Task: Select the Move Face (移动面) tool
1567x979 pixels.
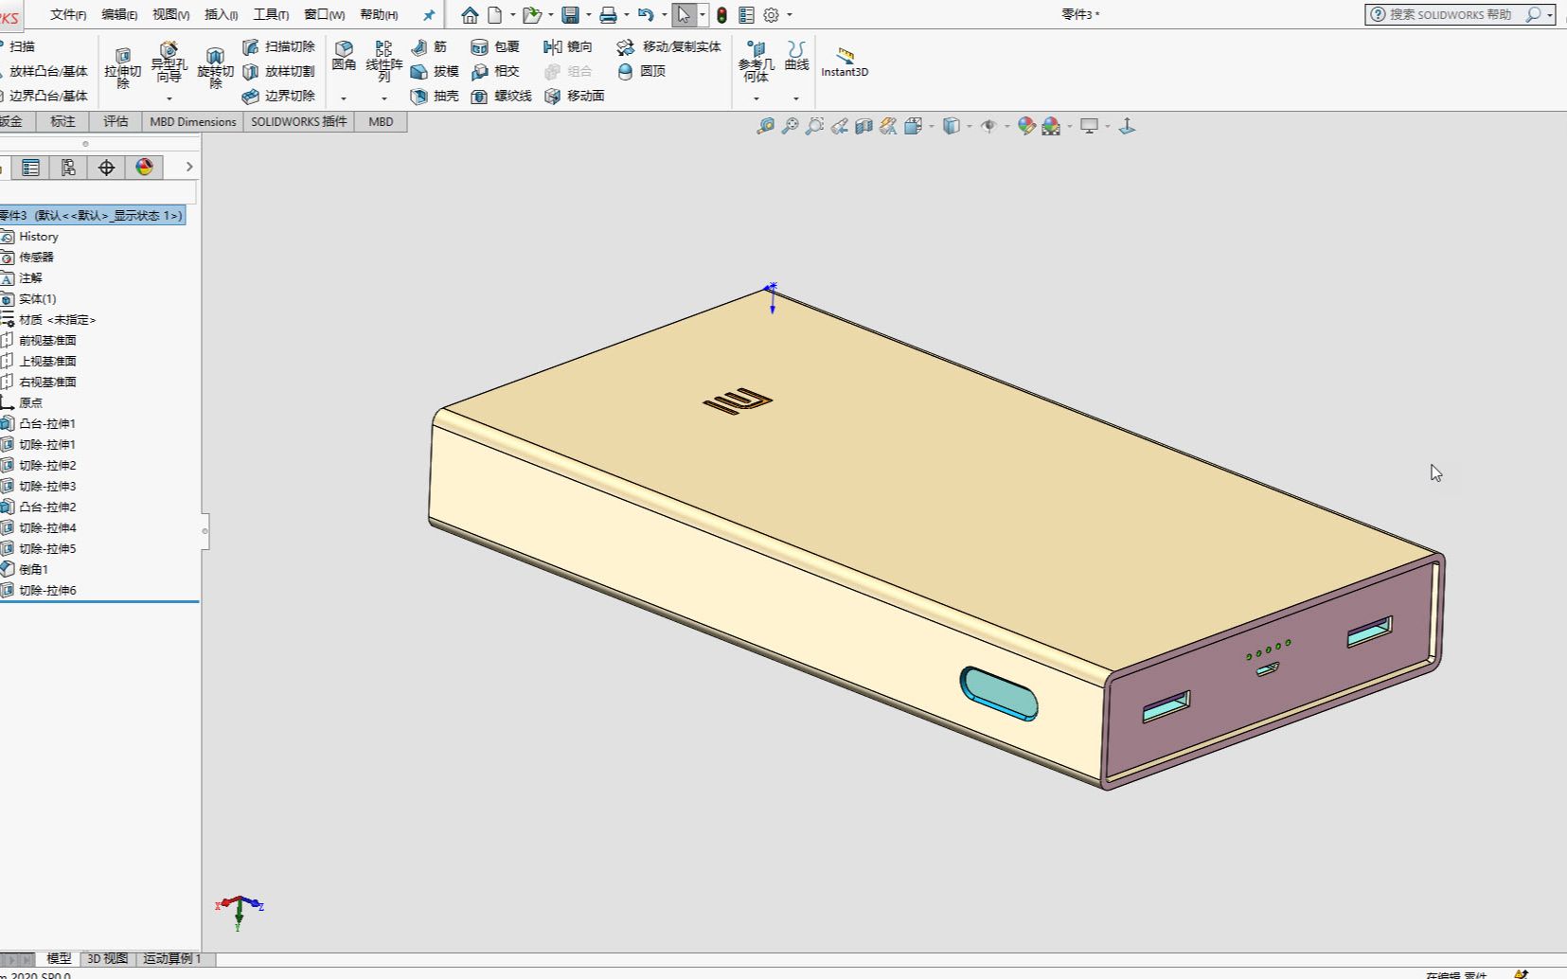Action: click(575, 96)
